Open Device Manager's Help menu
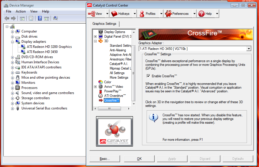 (x=45, y=11)
